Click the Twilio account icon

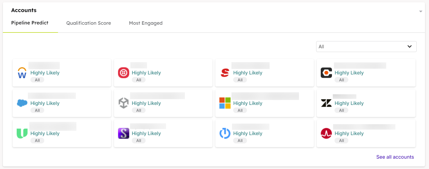click(123, 72)
